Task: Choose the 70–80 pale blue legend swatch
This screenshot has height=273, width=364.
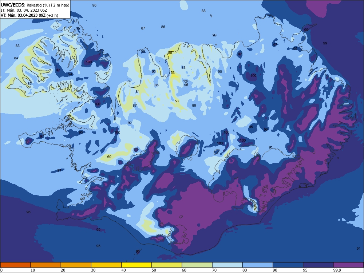Action: tap(227, 265)
